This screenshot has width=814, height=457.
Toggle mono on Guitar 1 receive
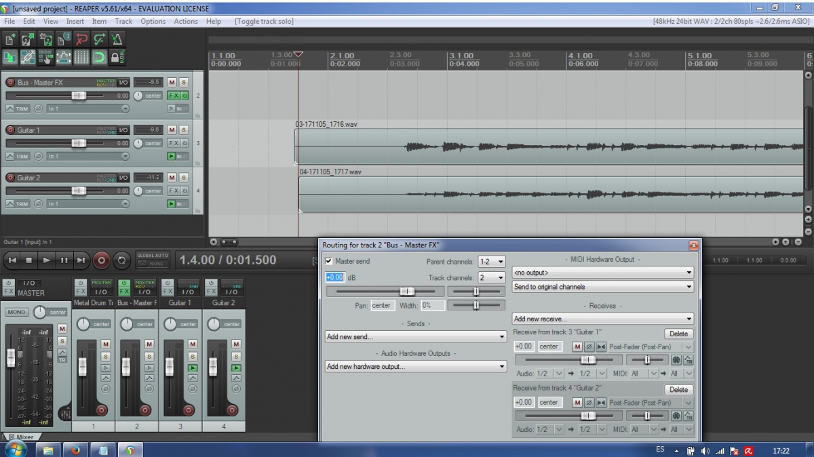pyautogui.click(x=601, y=346)
